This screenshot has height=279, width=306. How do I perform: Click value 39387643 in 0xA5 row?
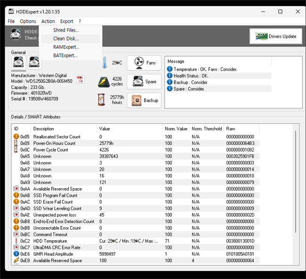(109, 156)
